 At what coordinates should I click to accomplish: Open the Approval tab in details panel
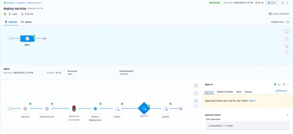pos(209,92)
